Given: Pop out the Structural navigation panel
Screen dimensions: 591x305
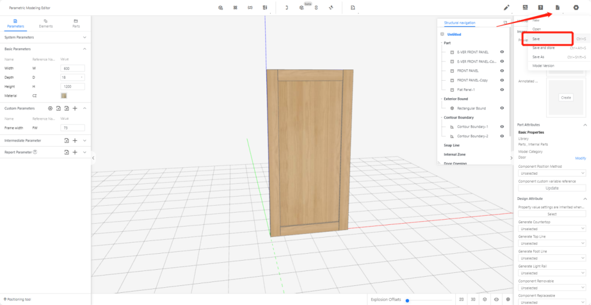Looking at the screenshot, I should [505, 23].
